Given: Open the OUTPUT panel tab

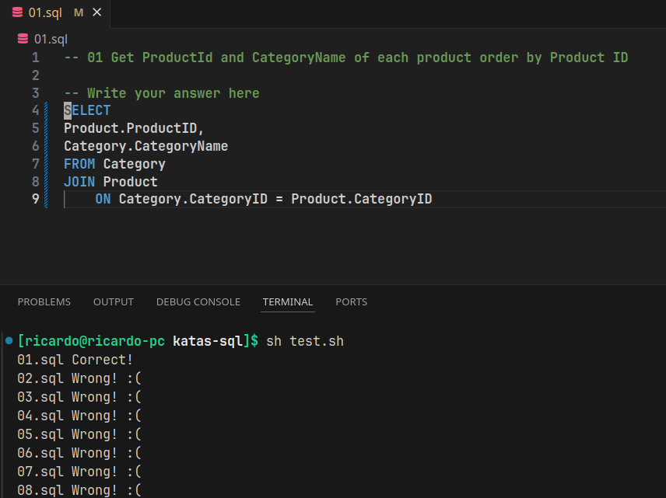Looking at the screenshot, I should click(x=114, y=301).
